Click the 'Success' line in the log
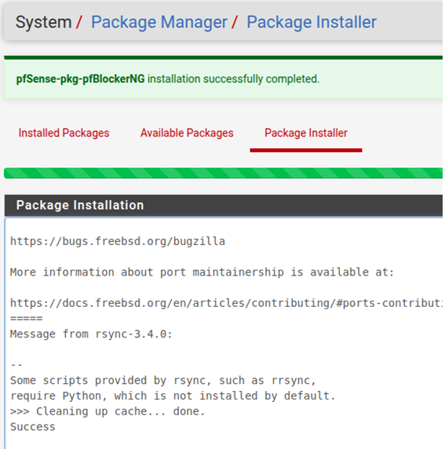Screen dimensions: 445x449 pos(33,427)
